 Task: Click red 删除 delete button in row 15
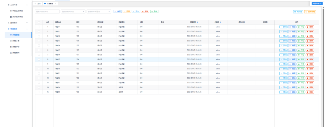310,92
